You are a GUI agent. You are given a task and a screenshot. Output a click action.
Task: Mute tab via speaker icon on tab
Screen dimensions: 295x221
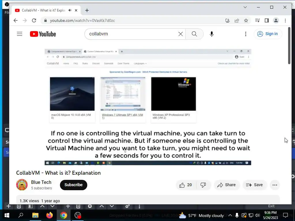(x=70, y=10)
